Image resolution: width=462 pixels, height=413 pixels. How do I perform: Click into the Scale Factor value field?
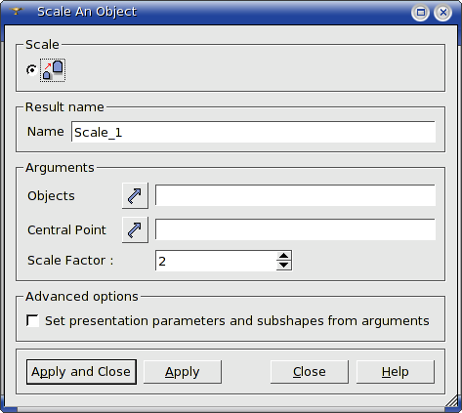tap(216, 261)
